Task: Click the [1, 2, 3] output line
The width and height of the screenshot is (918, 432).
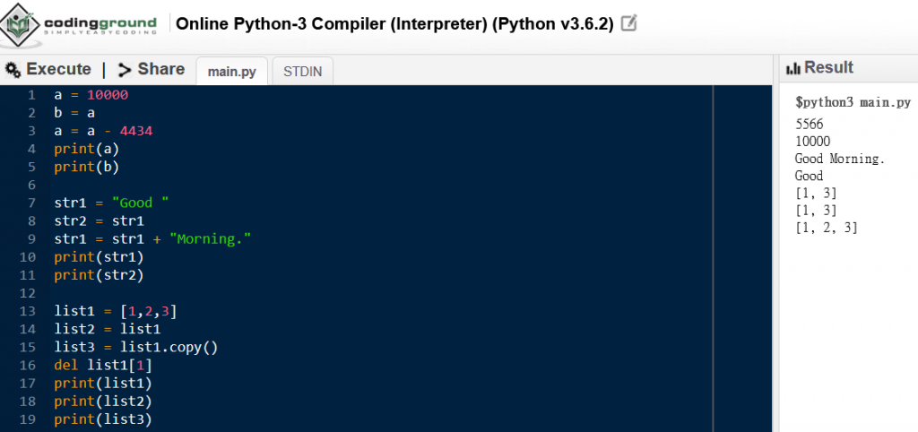Action: (x=827, y=228)
